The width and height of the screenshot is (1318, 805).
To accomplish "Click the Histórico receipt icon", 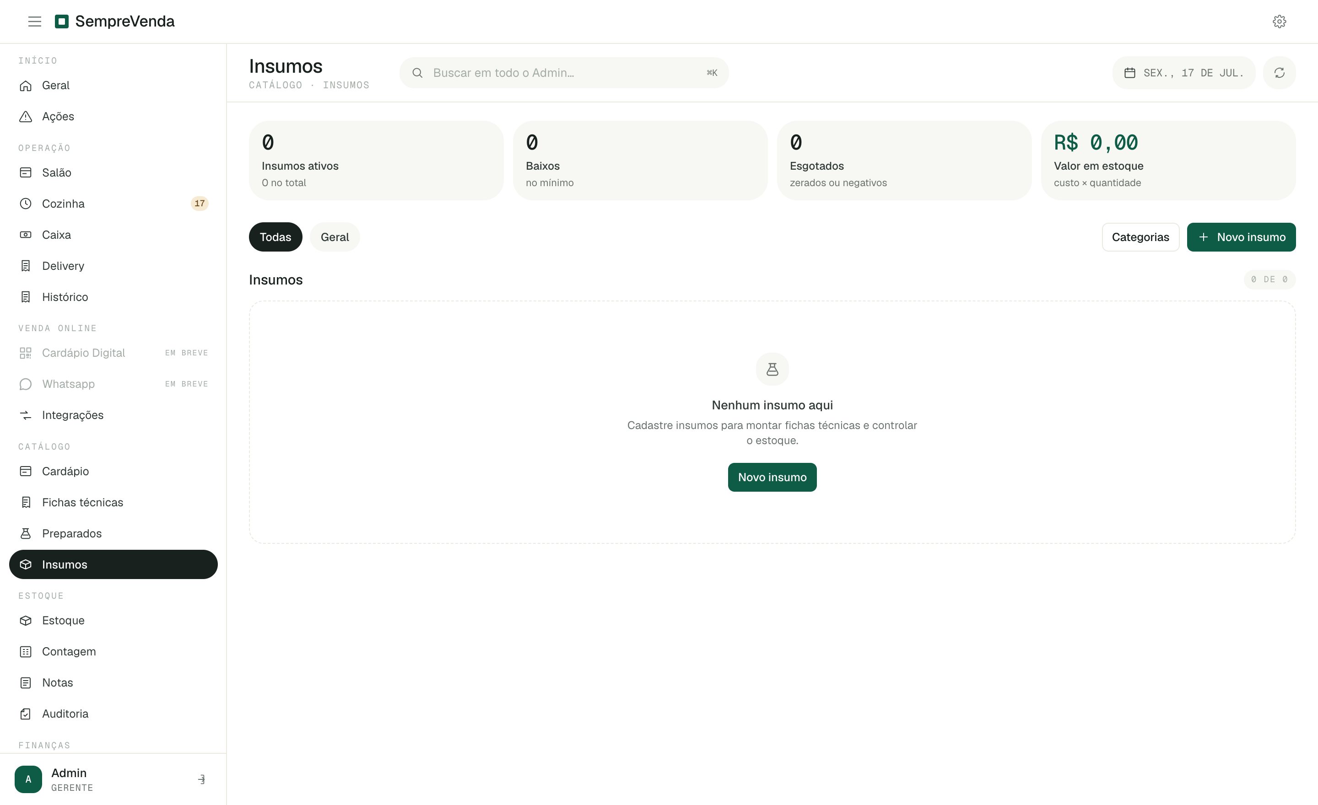I will click(x=26, y=297).
